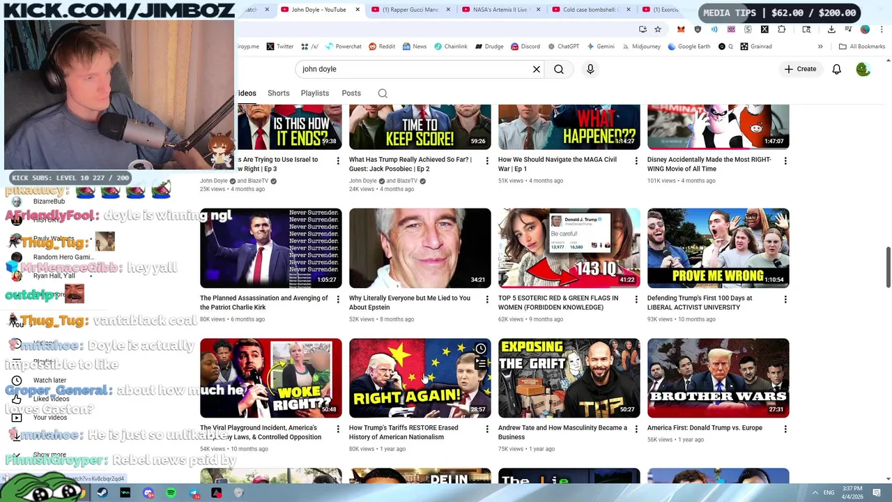892x502 pixels.
Task: Switch to the Shorts channel tab
Action: coord(278,93)
